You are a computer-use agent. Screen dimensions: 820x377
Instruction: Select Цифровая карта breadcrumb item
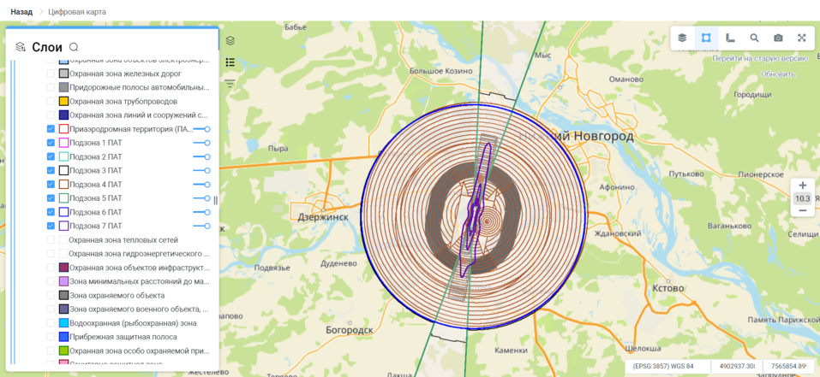point(77,12)
